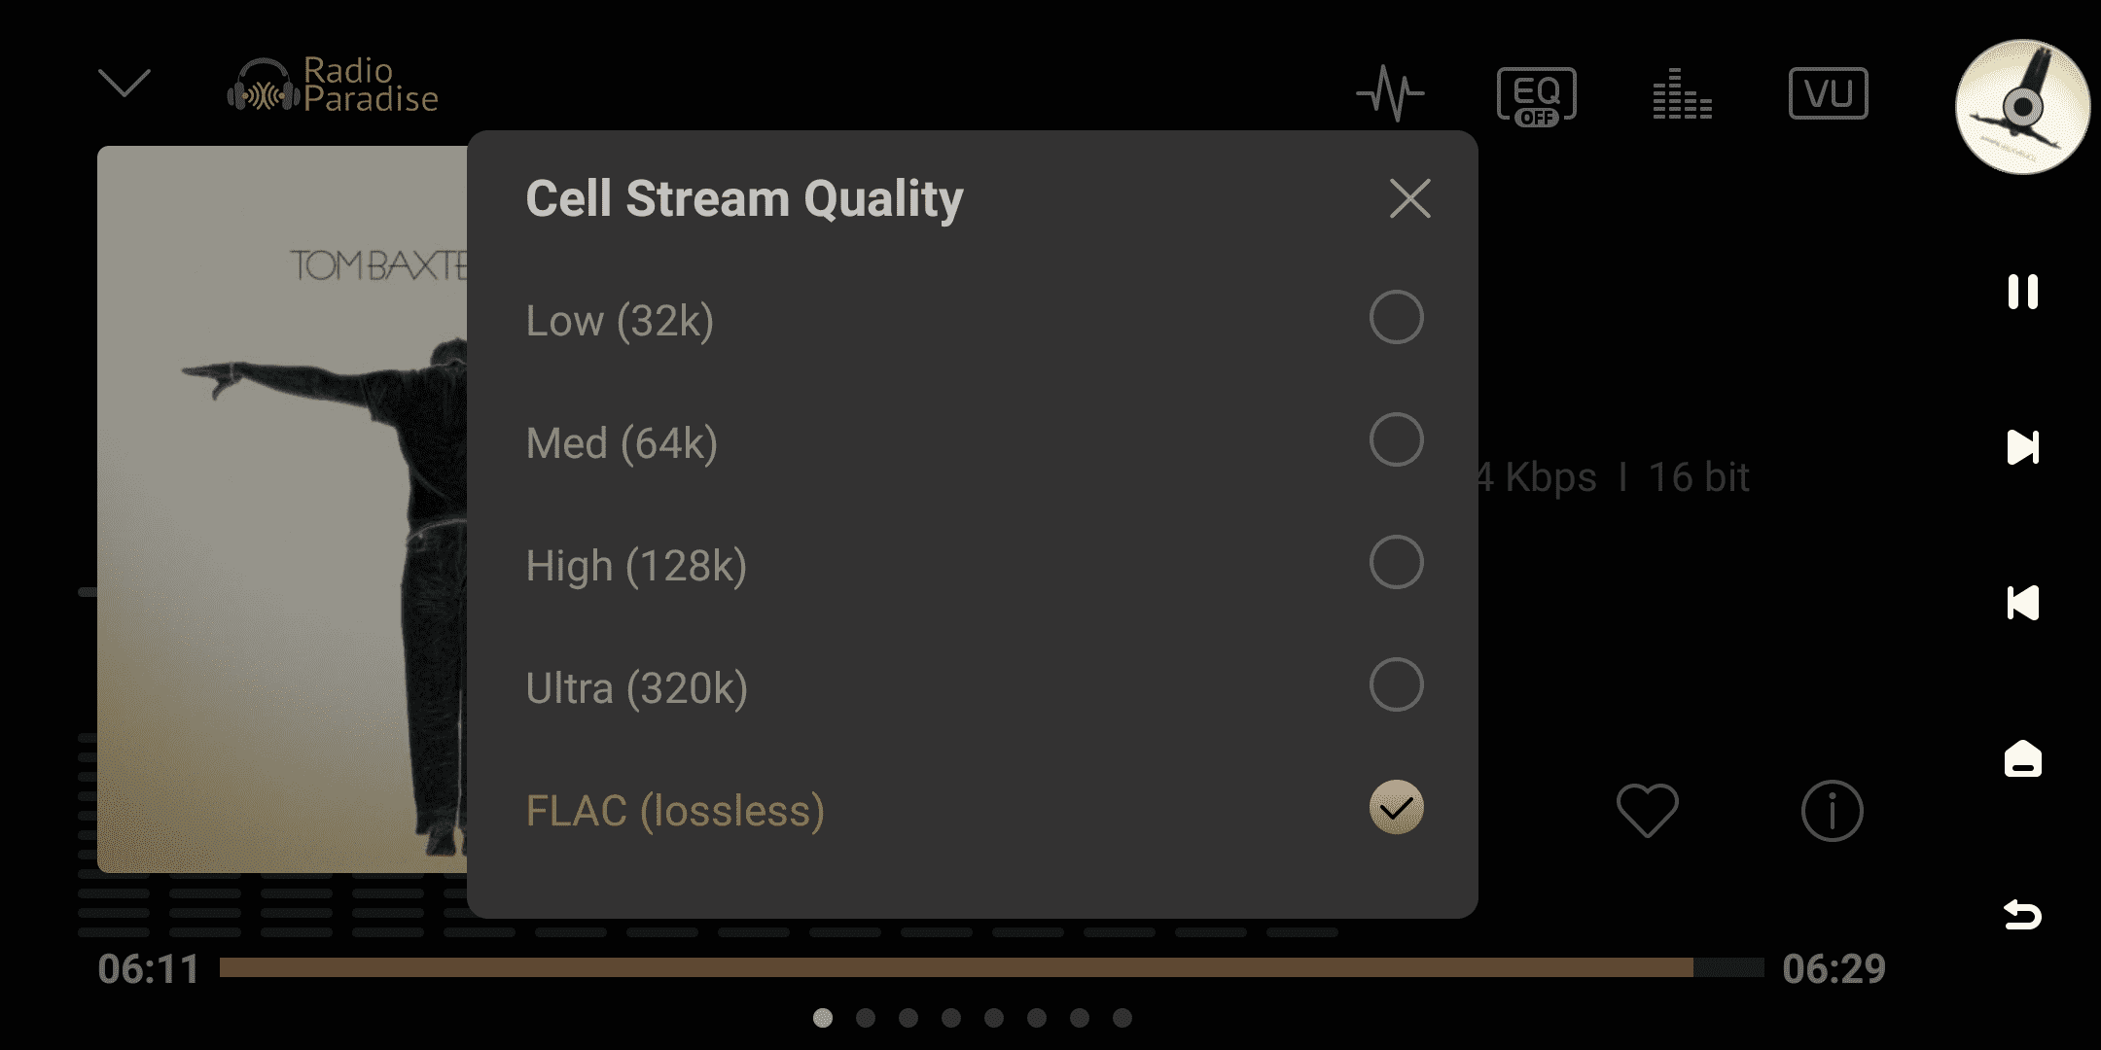This screenshot has height=1050, width=2101.
Task: Choose Med (64k) quality option
Action: click(1396, 440)
